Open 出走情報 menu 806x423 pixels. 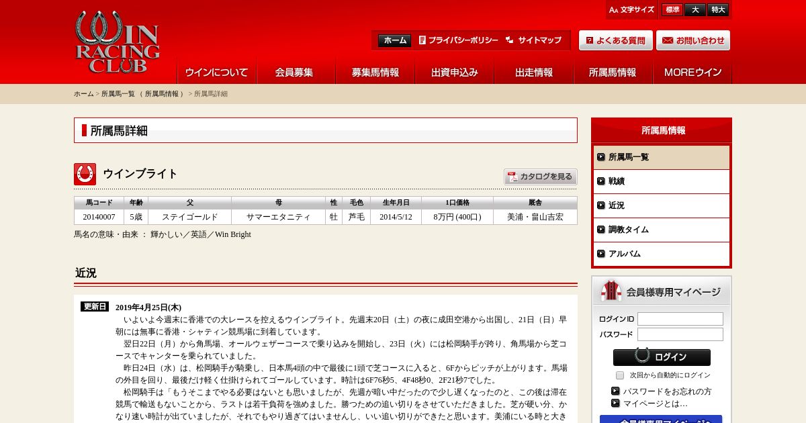[x=533, y=73]
